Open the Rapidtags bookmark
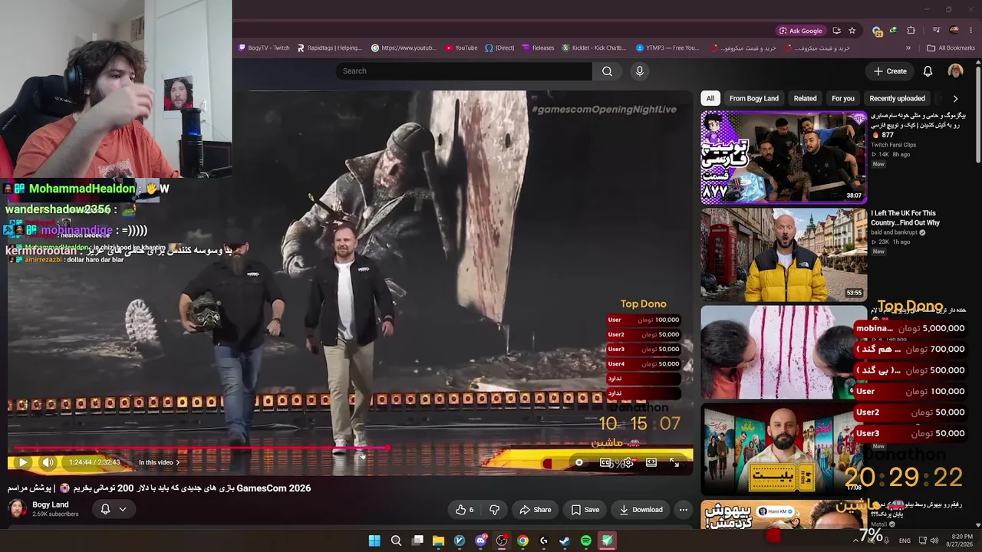 pyautogui.click(x=329, y=48)
